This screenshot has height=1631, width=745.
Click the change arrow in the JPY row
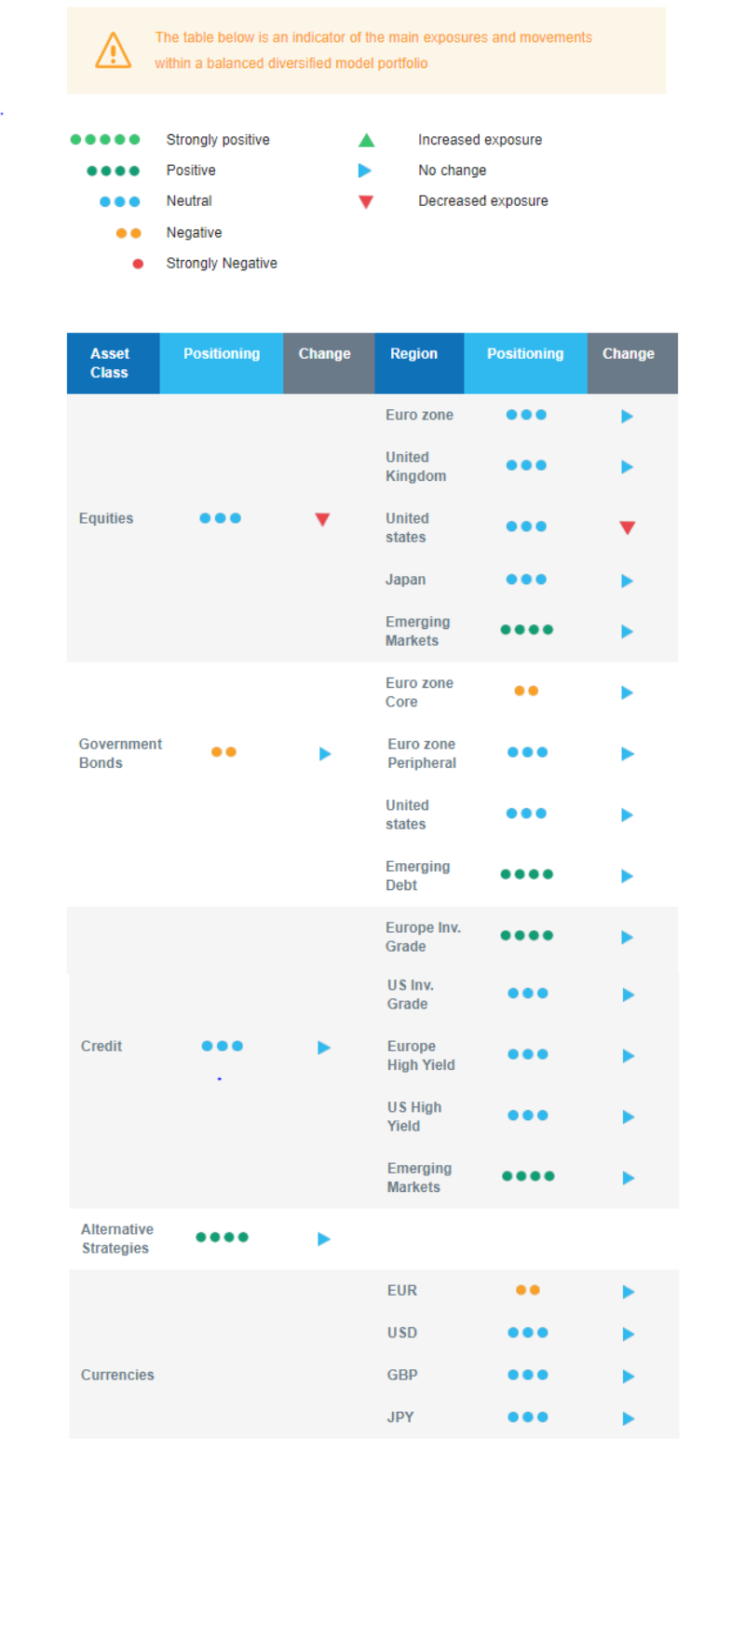628,1419
